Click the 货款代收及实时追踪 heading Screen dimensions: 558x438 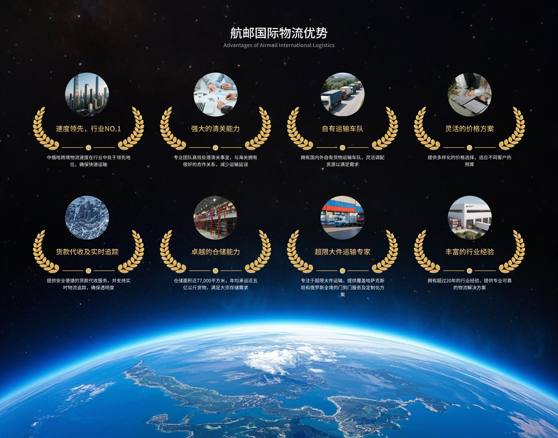87,252
